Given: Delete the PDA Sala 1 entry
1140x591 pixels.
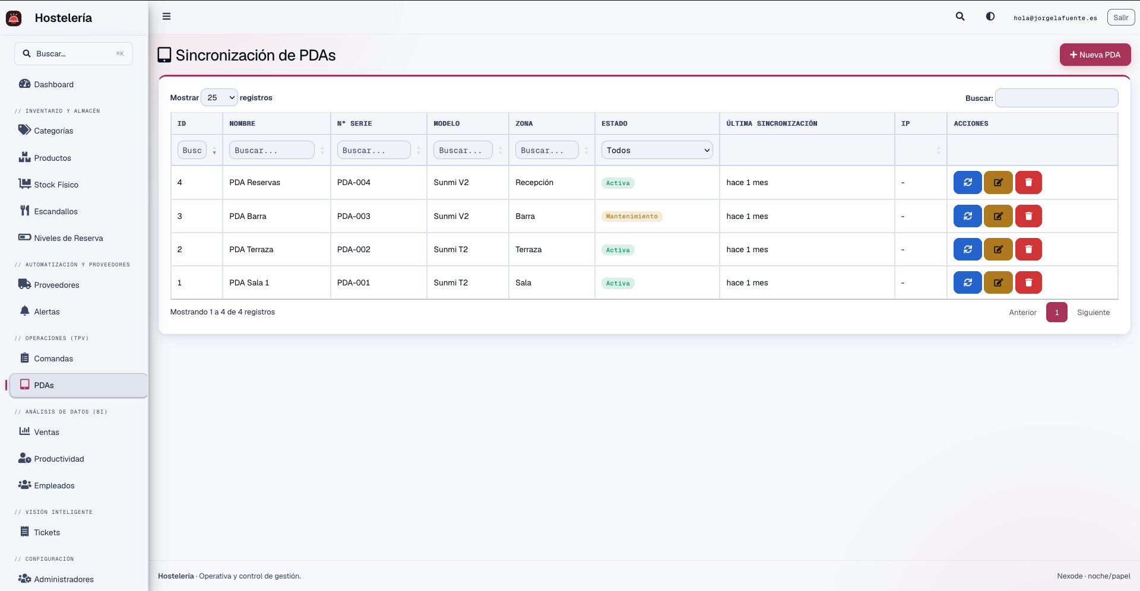Looking at the screenshot, I should [1028, 282].
